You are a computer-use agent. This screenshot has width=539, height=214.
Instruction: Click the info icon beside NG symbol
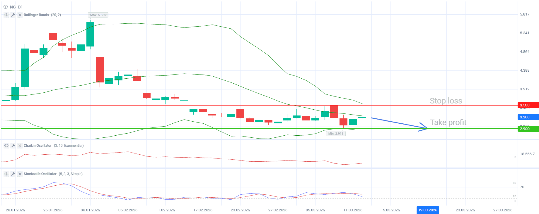coord(6,7)
